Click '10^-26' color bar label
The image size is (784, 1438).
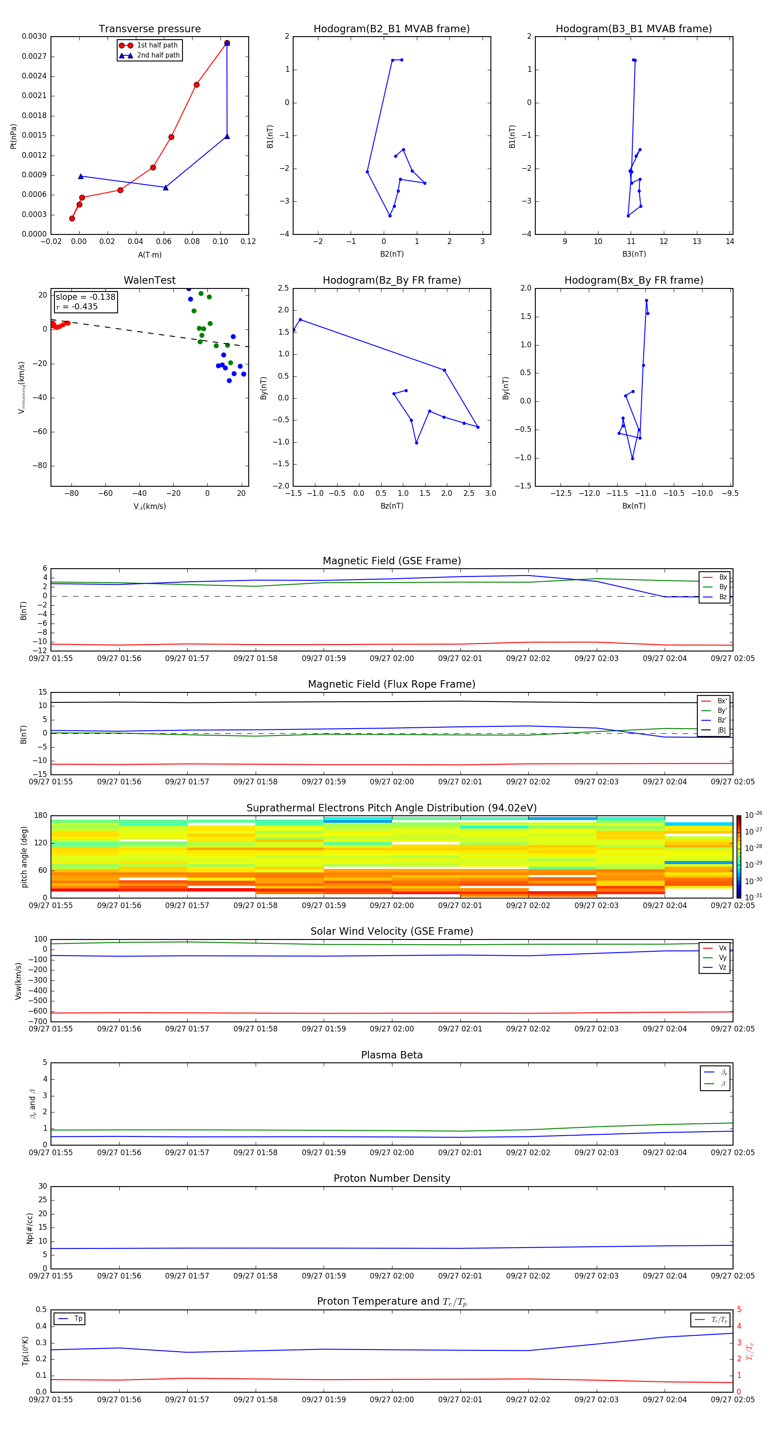click(x=754, y=815)
